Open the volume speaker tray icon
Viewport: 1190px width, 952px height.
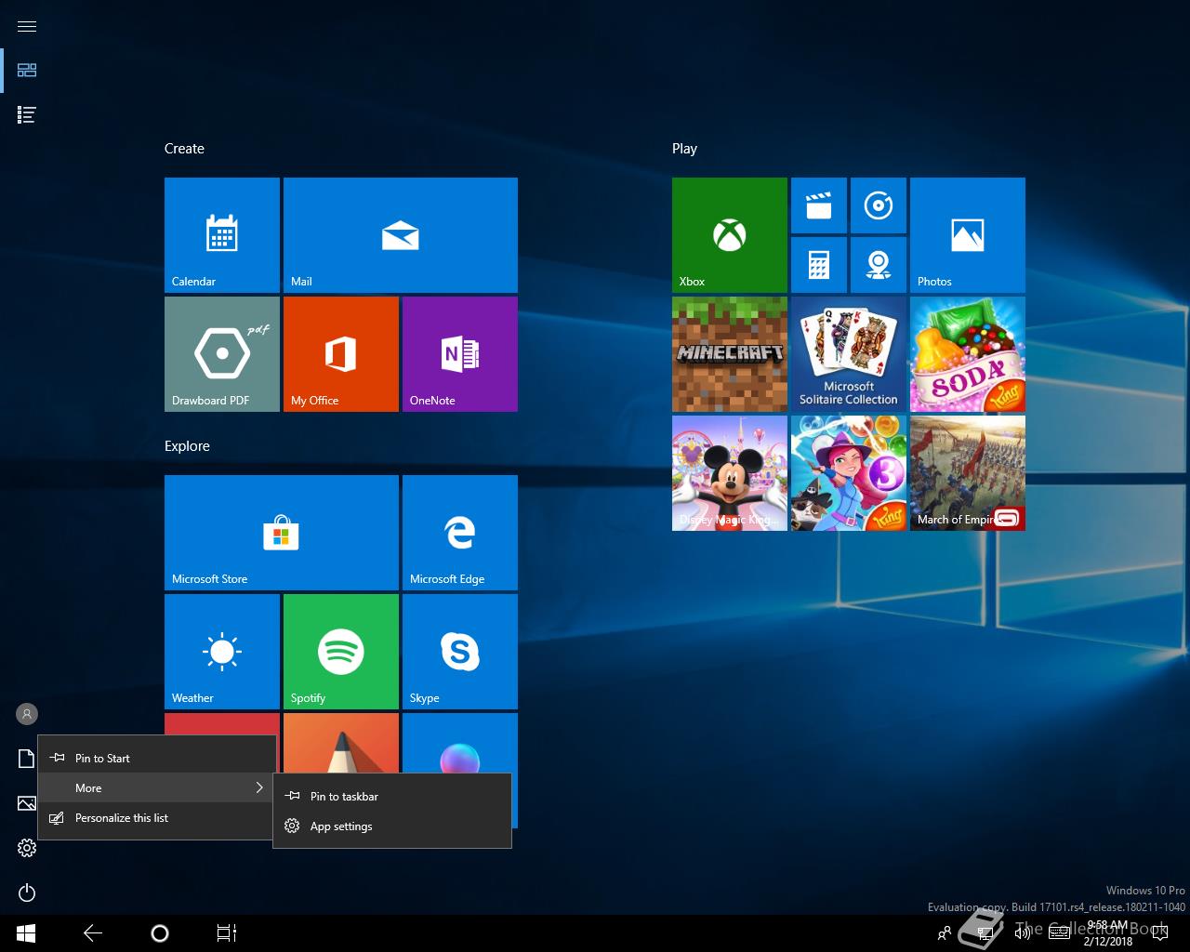[1023, 933]
